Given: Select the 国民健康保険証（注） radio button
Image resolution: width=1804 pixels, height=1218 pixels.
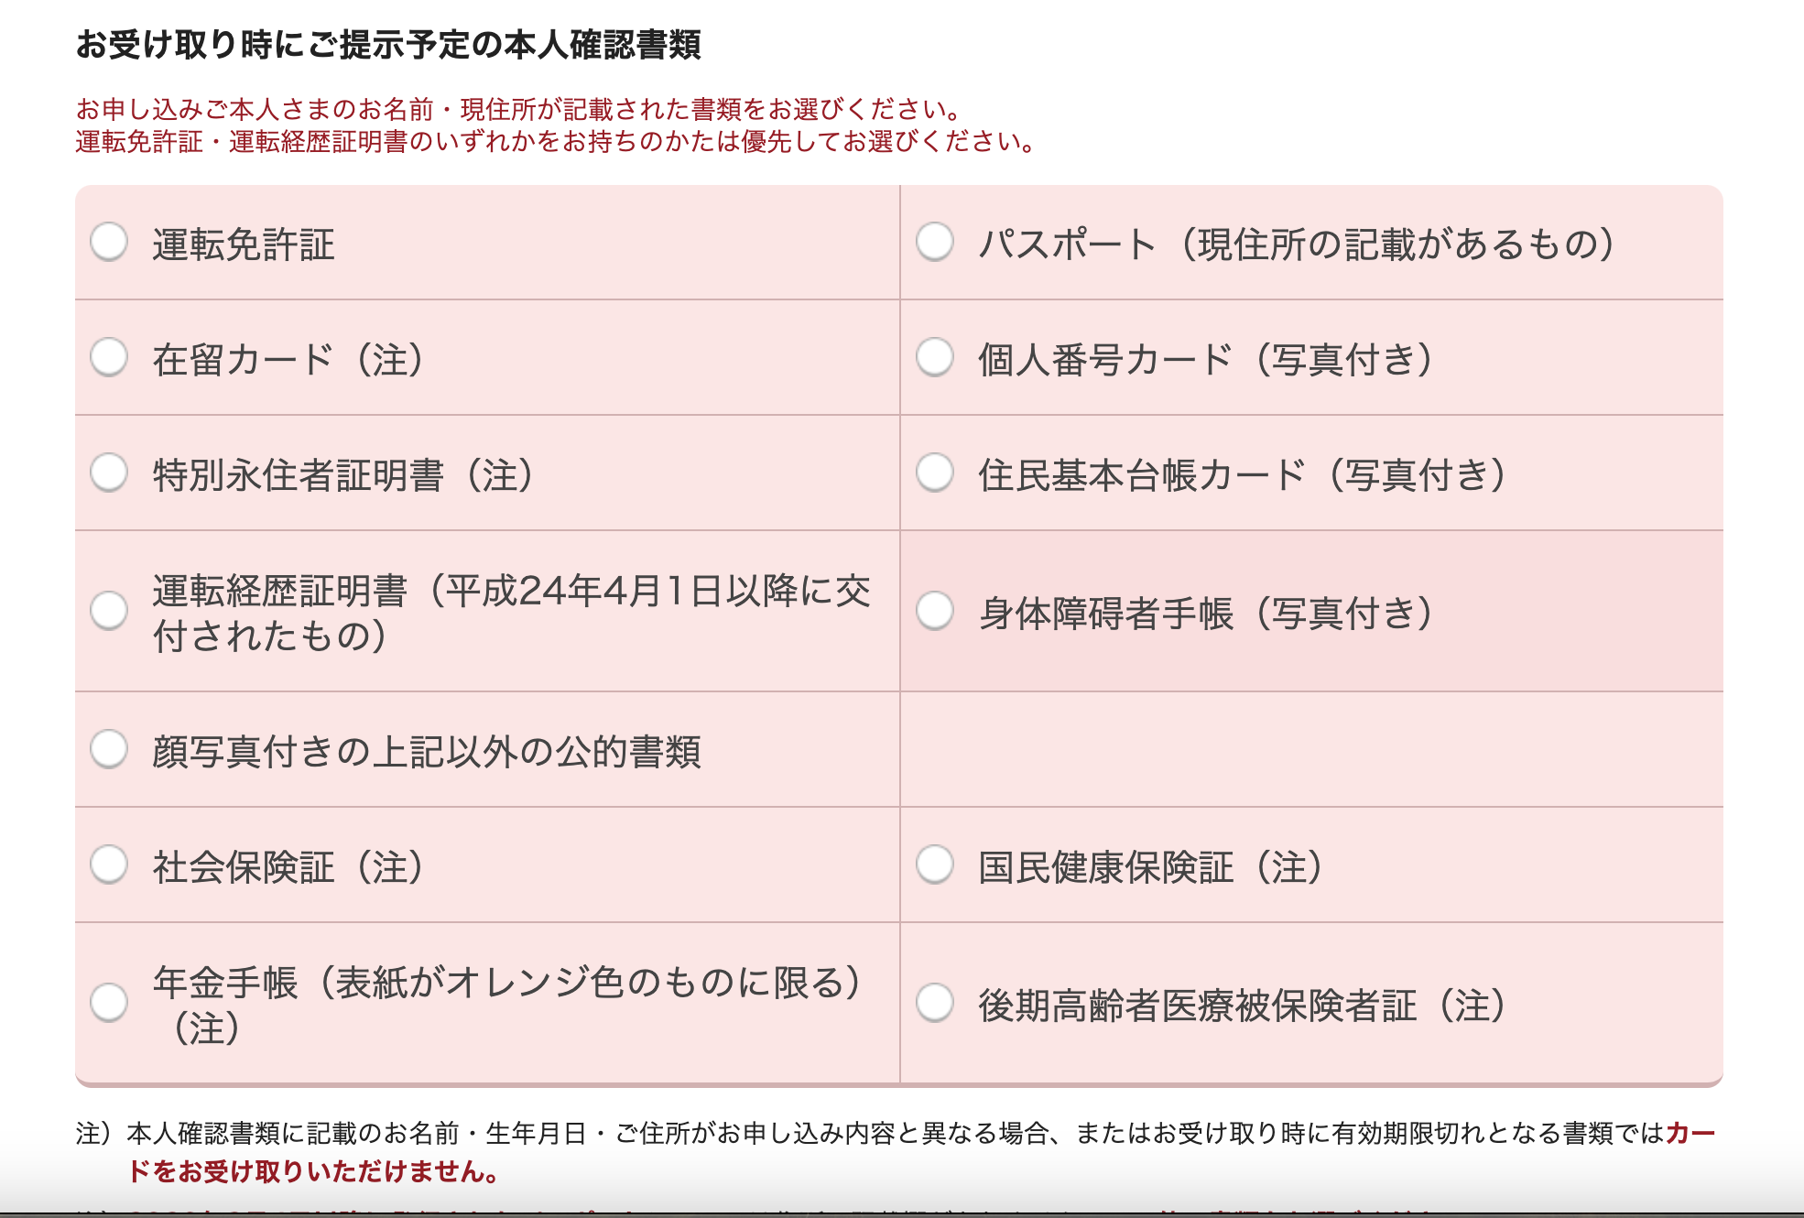Looking at the screenshot, I should pos(935,865).
